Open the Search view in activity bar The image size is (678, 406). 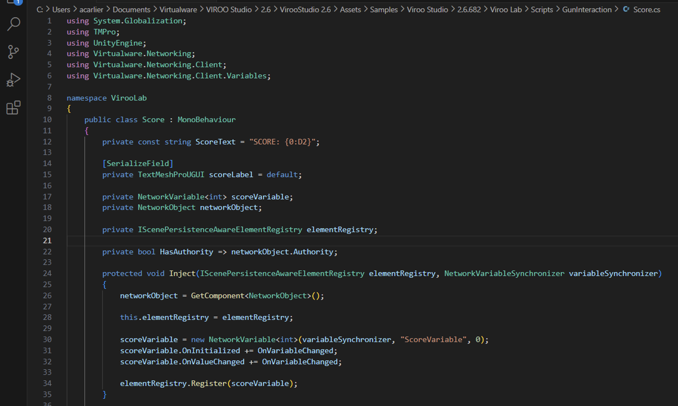(x=14, y=24)
